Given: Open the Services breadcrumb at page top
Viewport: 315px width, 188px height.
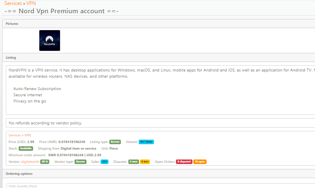Looking at the screenshot, I should tap(13, 3).
